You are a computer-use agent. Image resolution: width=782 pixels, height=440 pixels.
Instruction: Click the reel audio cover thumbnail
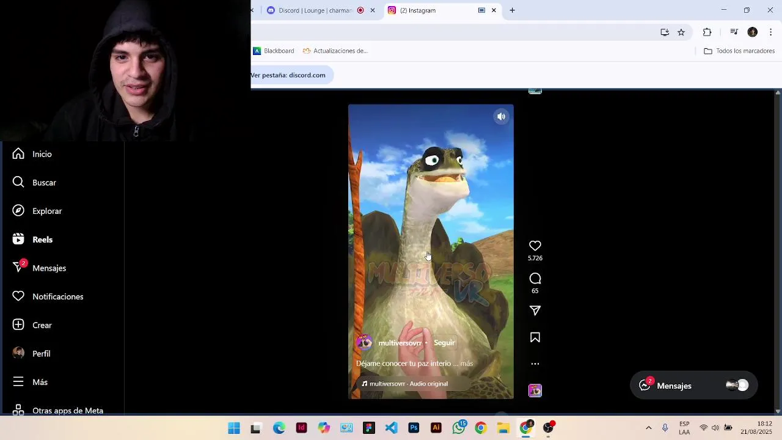[x=535, y=391]
